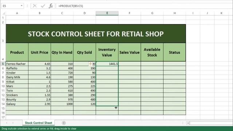Select the Raffello cell
This screenshot has width=233, height=131.
17,68
